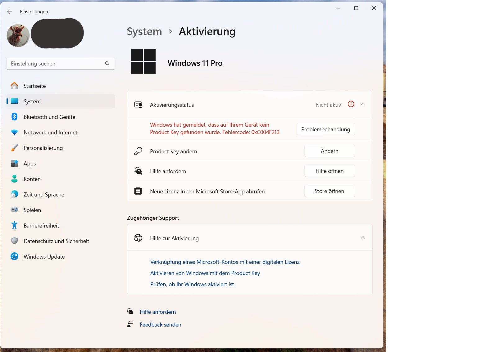Click the error text with Fehlercode 0xC004F213
Viewport: 477px width, 352px height.
click(215, 129)
